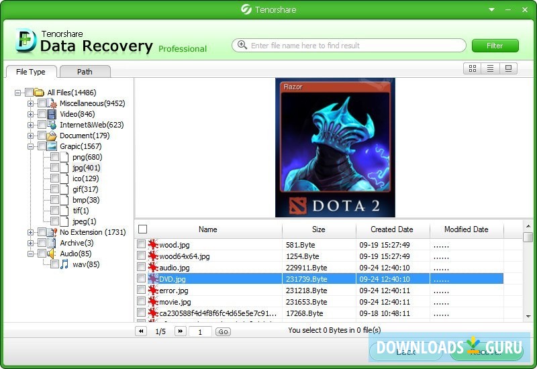Sort by Created Date column header

[x=393, y=229]
